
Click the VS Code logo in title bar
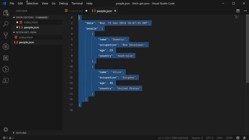coord(4,3)
